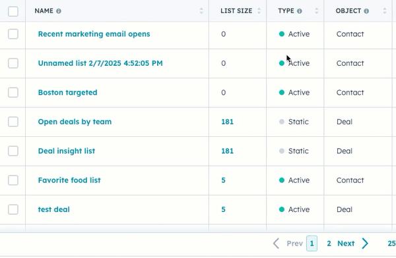Image resolution: width=396 pixels, height=258 pixels.
Task: Open the Favorite food list
Action: pyautogui.click(x=69, y=180)
